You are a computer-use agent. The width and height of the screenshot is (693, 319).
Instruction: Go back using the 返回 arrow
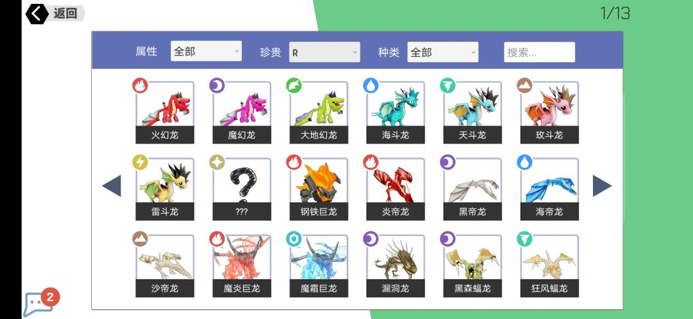[x=37, y=13]
